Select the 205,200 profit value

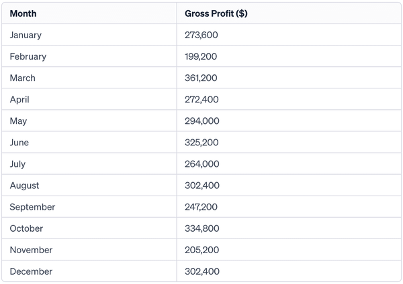[201, 250]
